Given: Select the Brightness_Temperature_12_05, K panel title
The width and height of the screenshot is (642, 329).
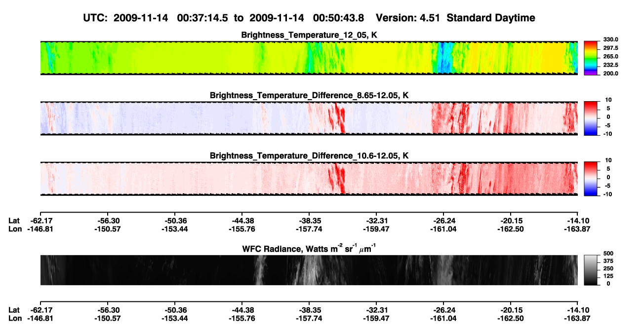Looking at the screenshot, I should [x=309, y=35].
